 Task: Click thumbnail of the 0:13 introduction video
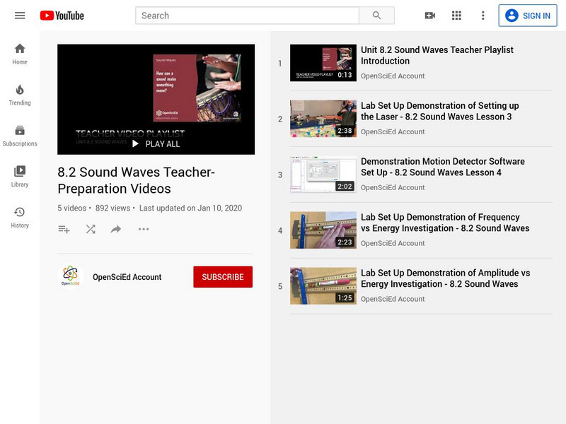323,63
